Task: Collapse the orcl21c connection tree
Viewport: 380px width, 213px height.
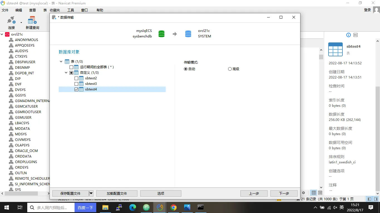Action: (x=2, y=34)
